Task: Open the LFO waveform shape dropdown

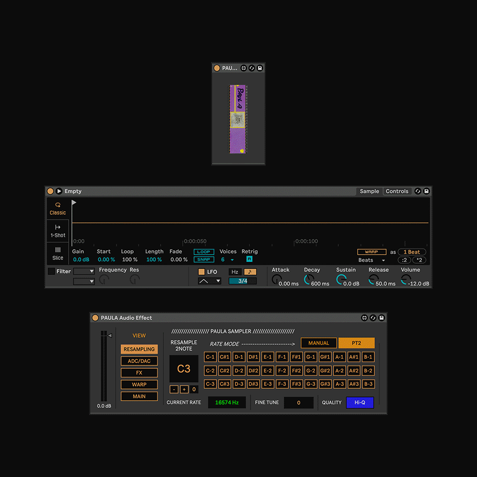Action: (209, 281)
